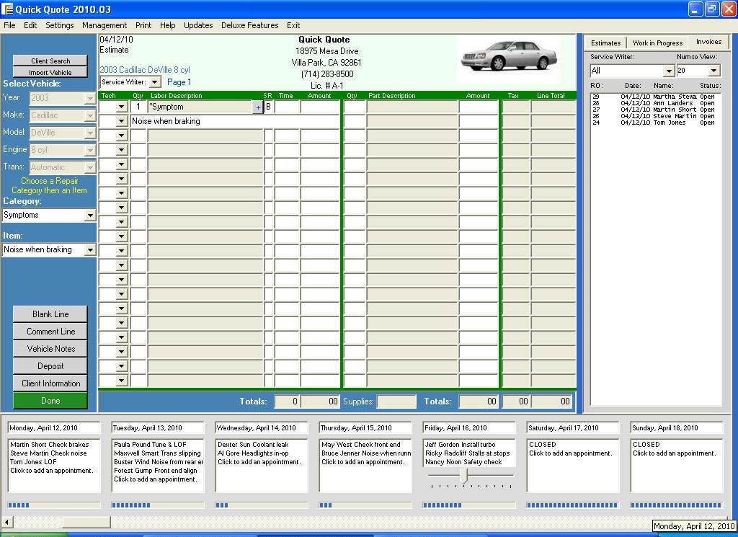Screen dimensions: 738x537
Task: Open Client Information
Action: tap(50, 383)
